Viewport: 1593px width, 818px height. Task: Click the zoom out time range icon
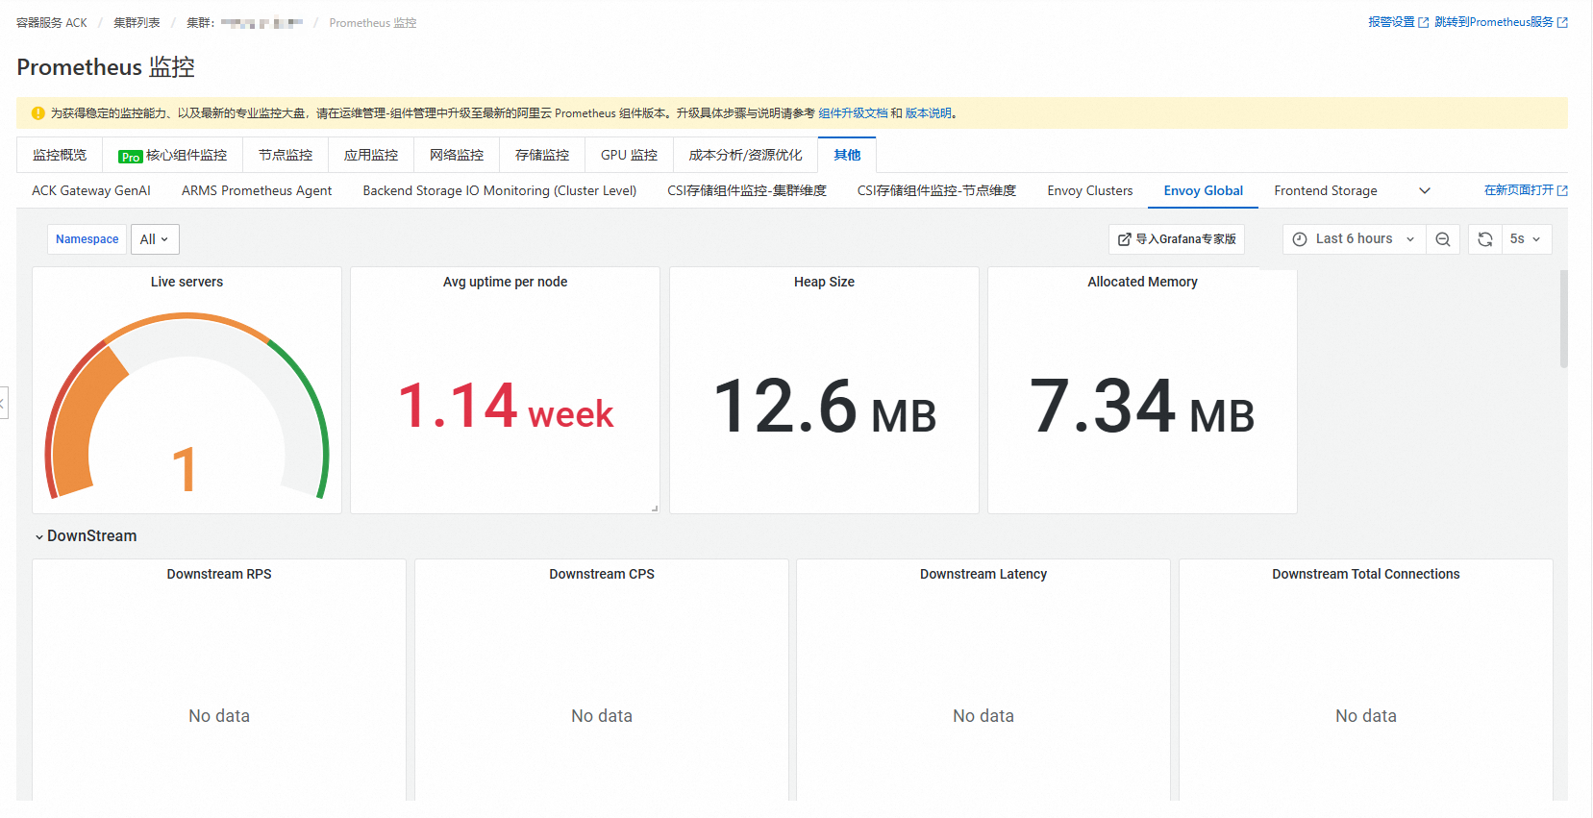(x=1443, y=239)
